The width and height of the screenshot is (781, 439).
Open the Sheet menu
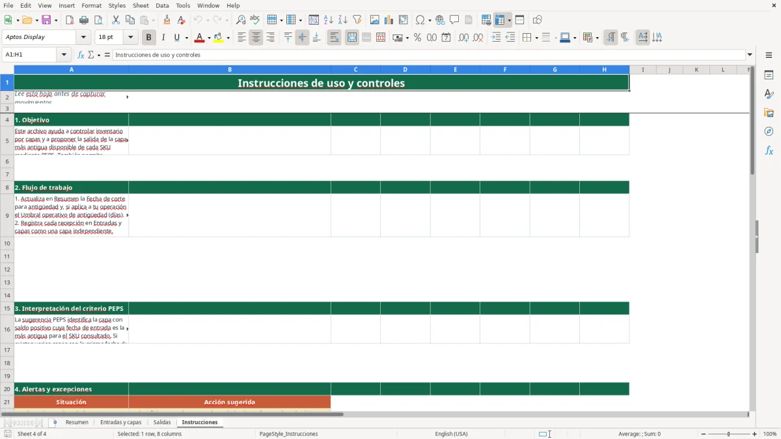(x=141, y=5)
